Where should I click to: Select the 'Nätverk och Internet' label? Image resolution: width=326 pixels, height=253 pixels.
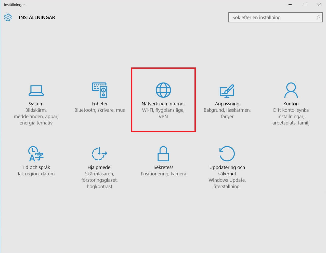click(163, 104)
